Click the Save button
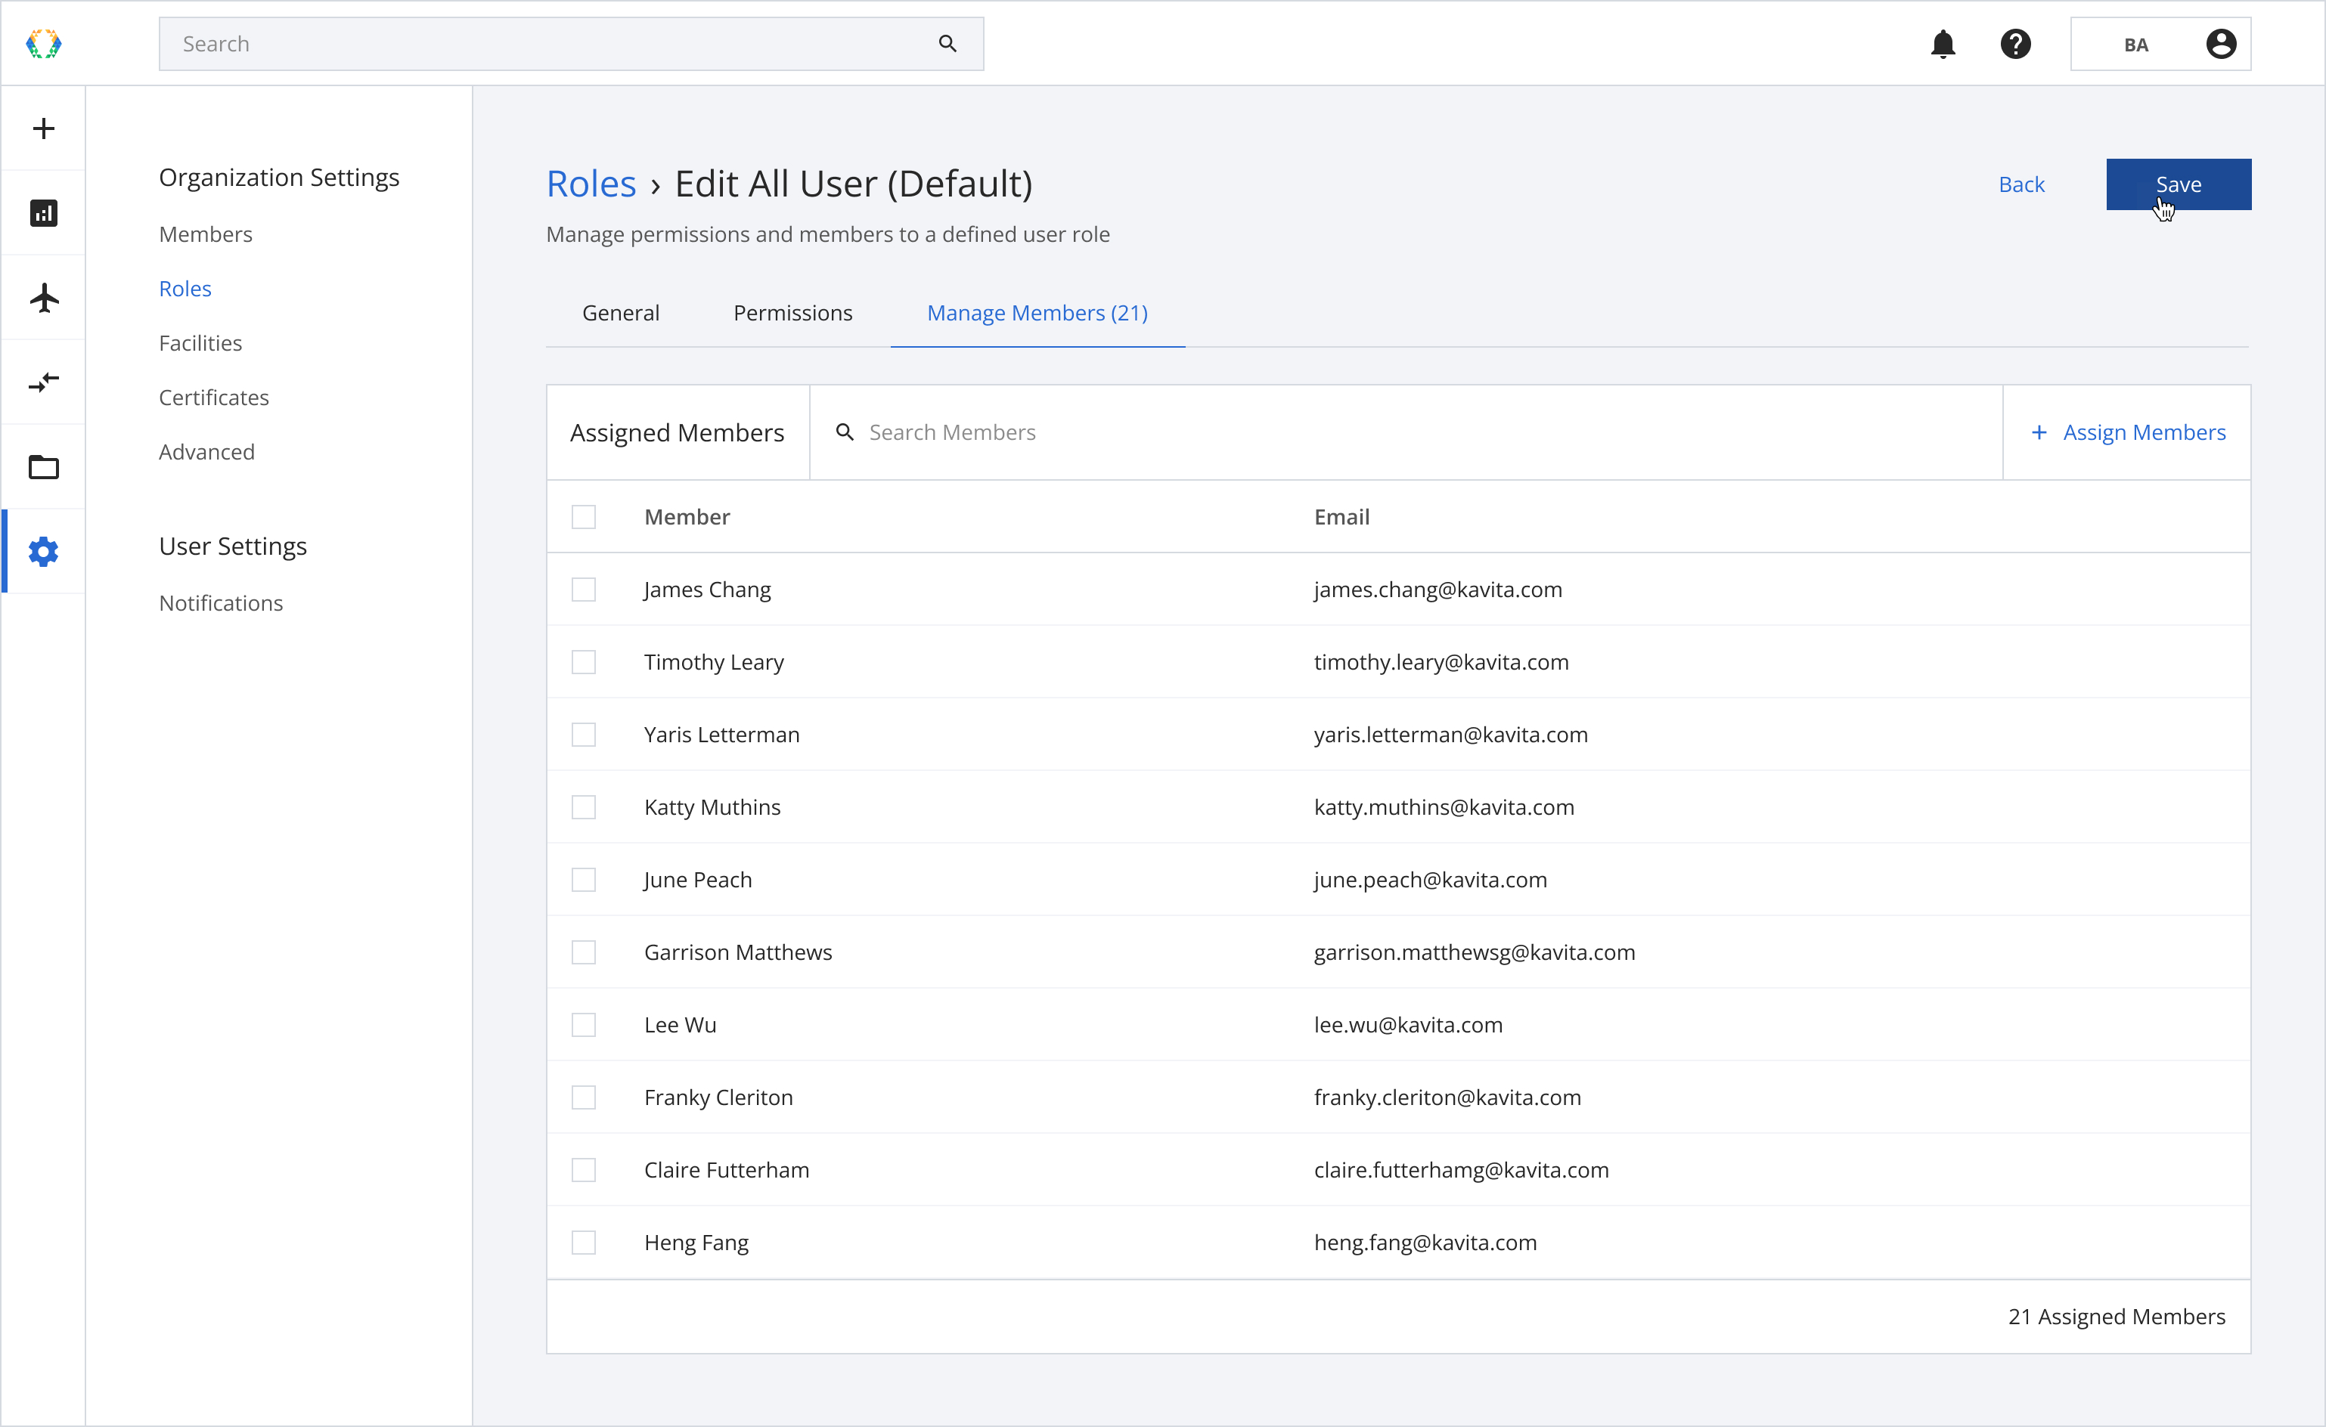2326x1427 pixels. tap(2179, 184)
